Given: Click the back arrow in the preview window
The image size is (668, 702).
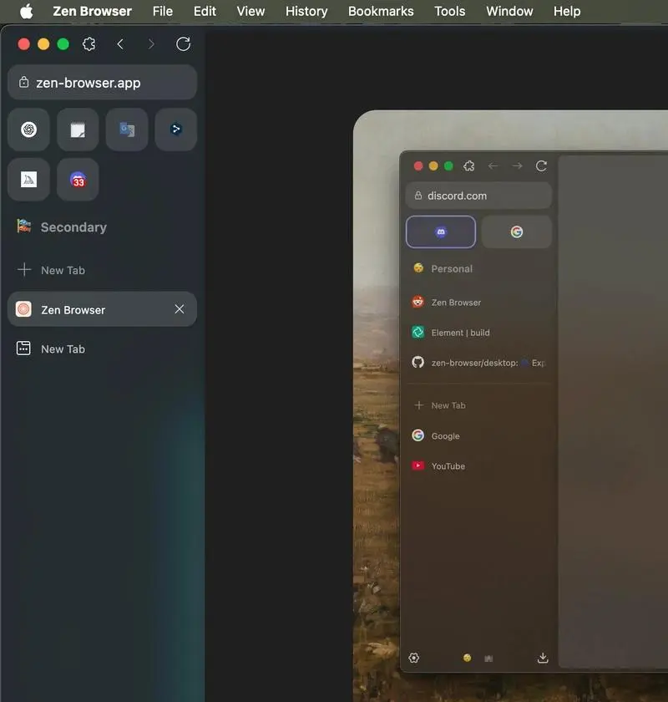Looking at the screenshot, I should coord(493,166).
